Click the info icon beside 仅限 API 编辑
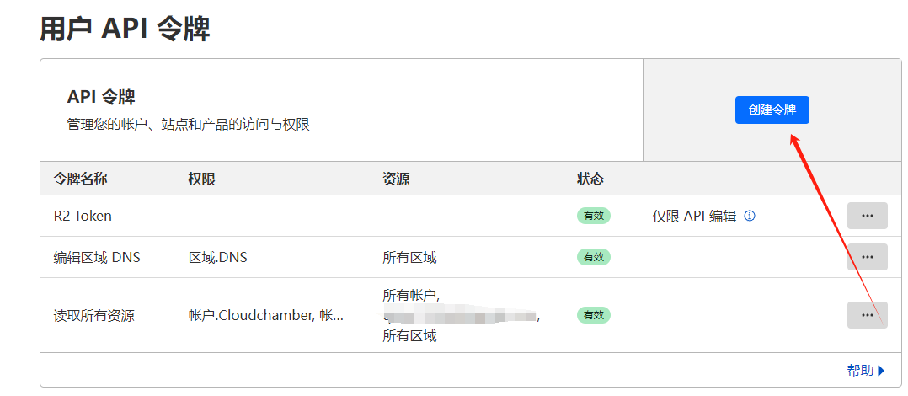Viewport: 908px width, 396px height. tap(750, 216)
